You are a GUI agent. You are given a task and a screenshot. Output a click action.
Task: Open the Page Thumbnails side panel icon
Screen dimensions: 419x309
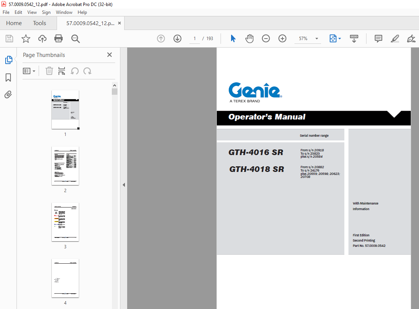[x=9, y=60]
